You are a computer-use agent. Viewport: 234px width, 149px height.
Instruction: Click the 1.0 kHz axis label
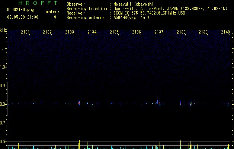(3, 67)
